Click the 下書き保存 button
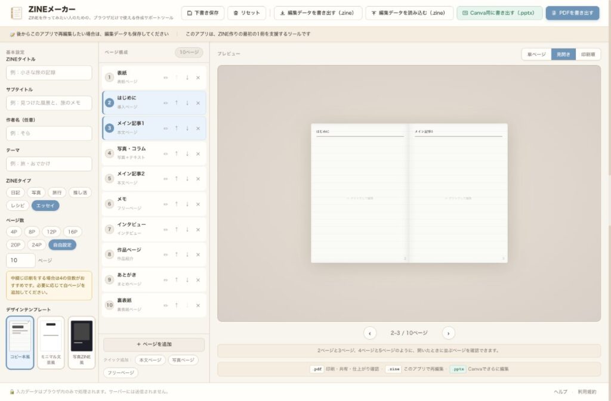 click(203, 13)
